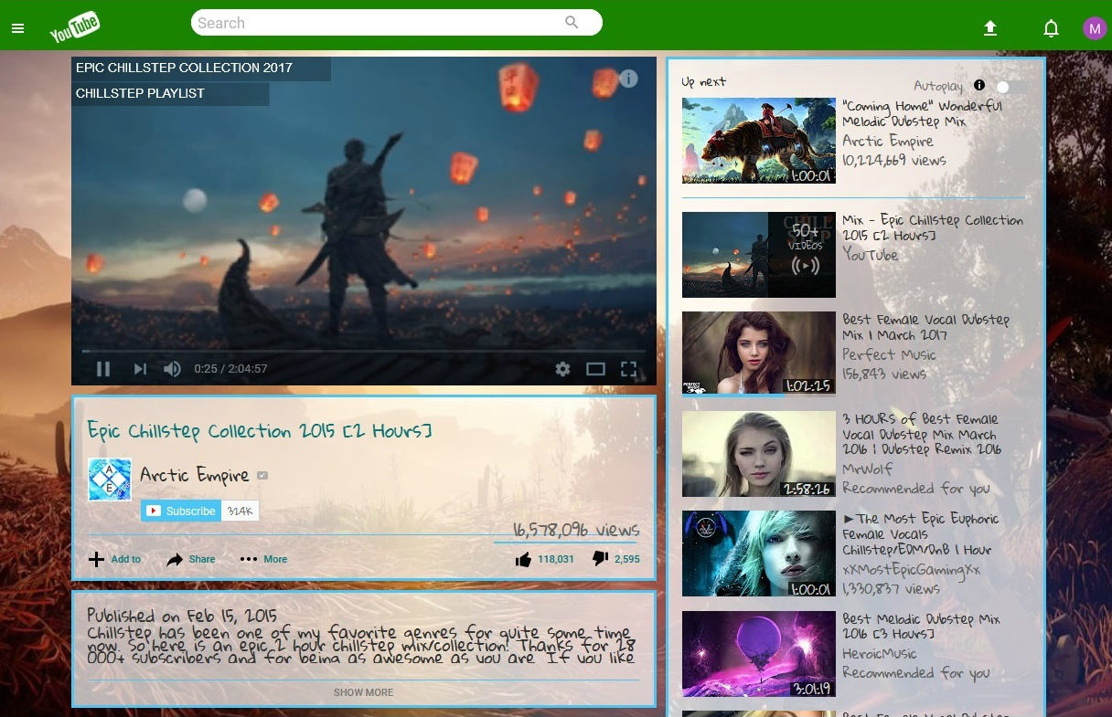Show video info card icon
This screenshot has width=1112, height=717.
click(629, 79)
